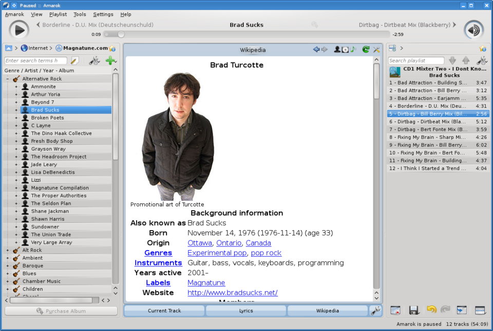Clear the playlist with the clear icon
Viewport: 493px width, 331px height.
(395, 310)
